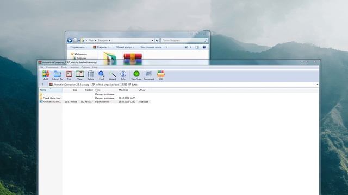The height and width of the screenshot is (195, 348).
Task: Click Загрузки under Favorites in Explorer
Action: [80, 58]
